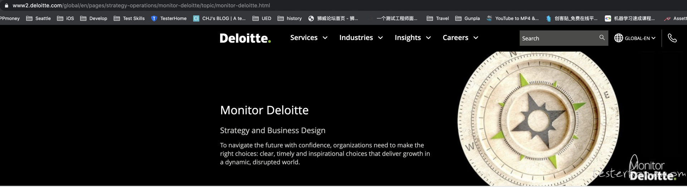Open the Travel bookmark folder
This screenshot has width=687, height=187.
pos(438,18)
